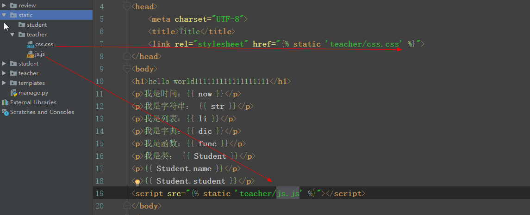Click line number 7 in gutter

point(102,44)
